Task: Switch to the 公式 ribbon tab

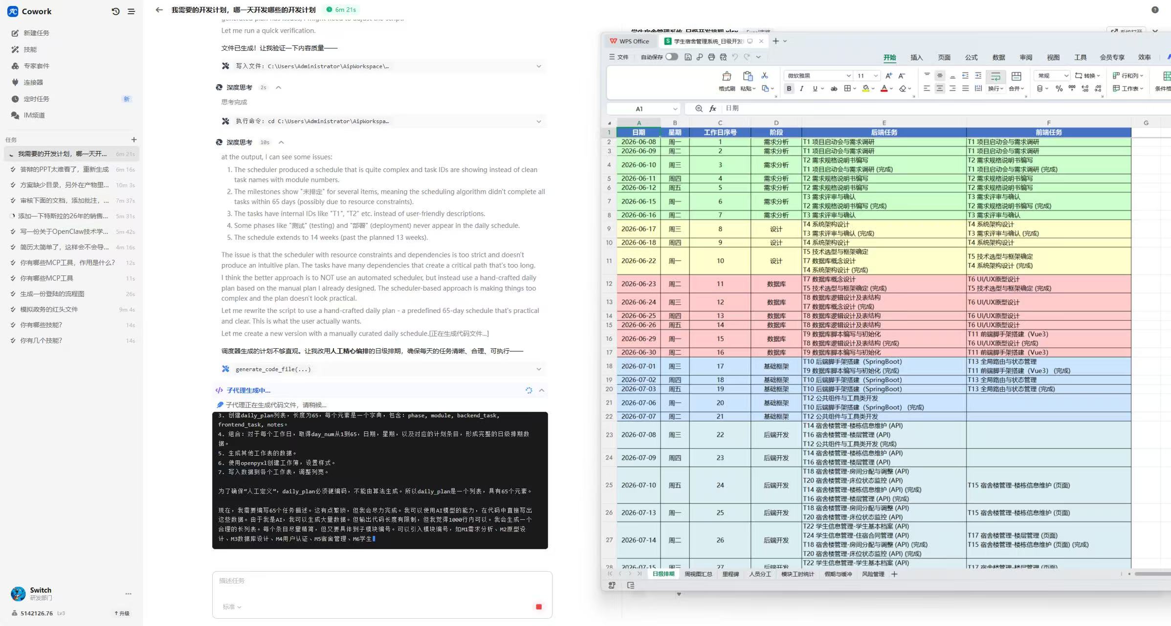Action: tap(971, 57)
